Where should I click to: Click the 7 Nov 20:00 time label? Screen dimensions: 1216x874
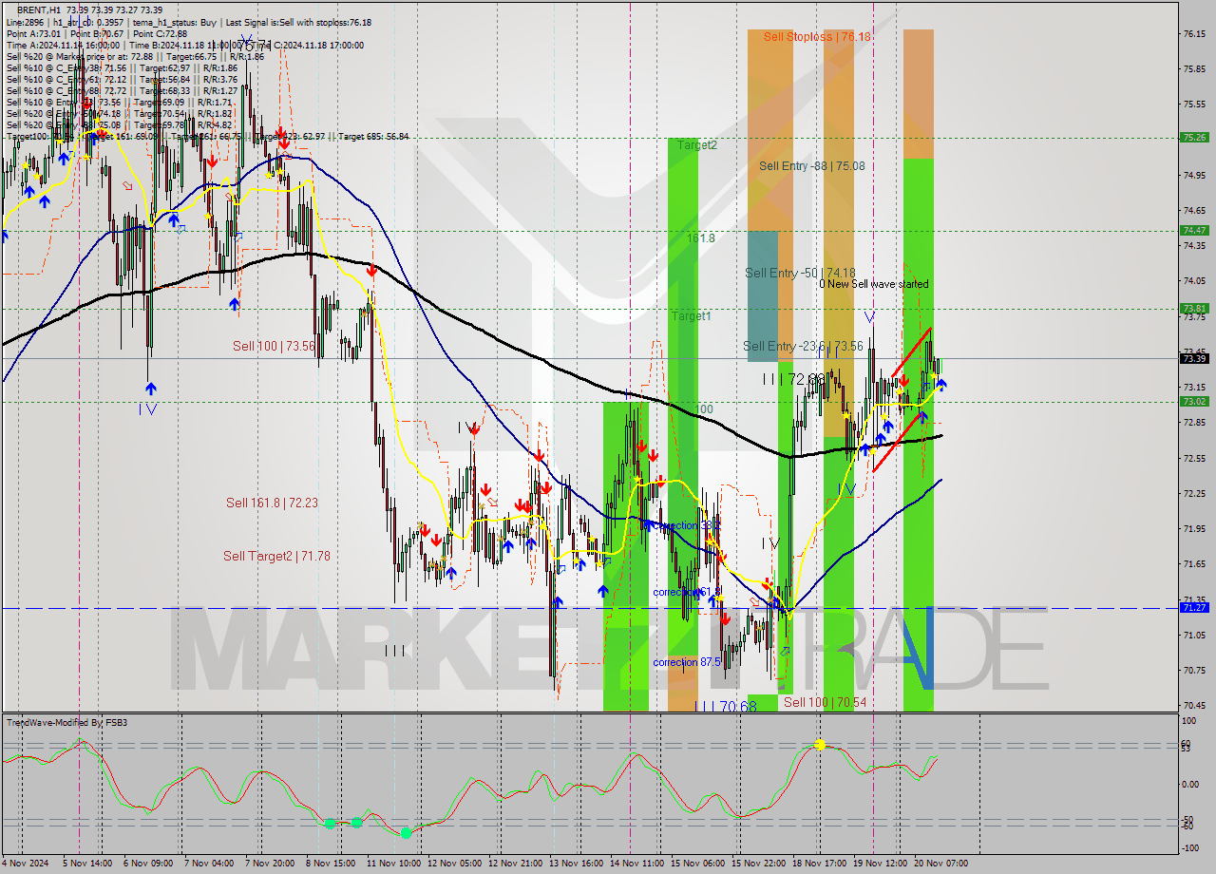click(x=269, y=864)
